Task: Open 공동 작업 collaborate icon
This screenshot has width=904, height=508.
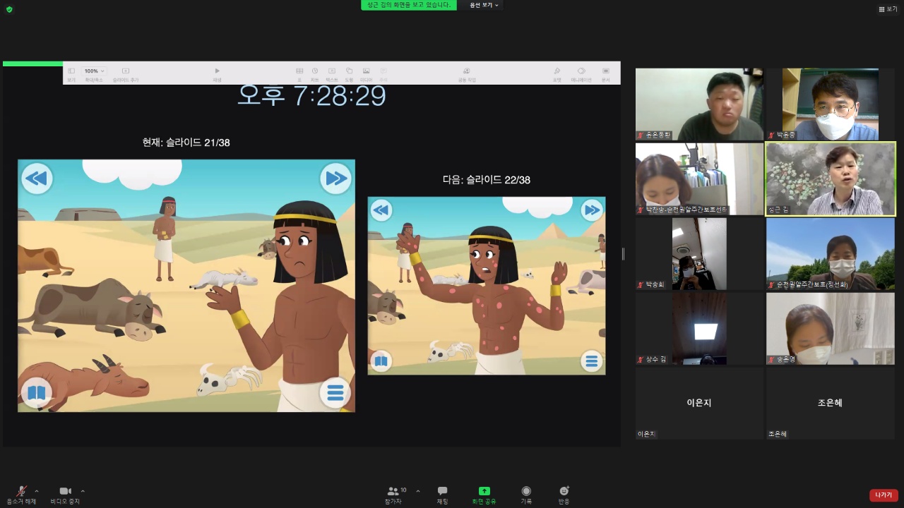Action: pos(467,71)
